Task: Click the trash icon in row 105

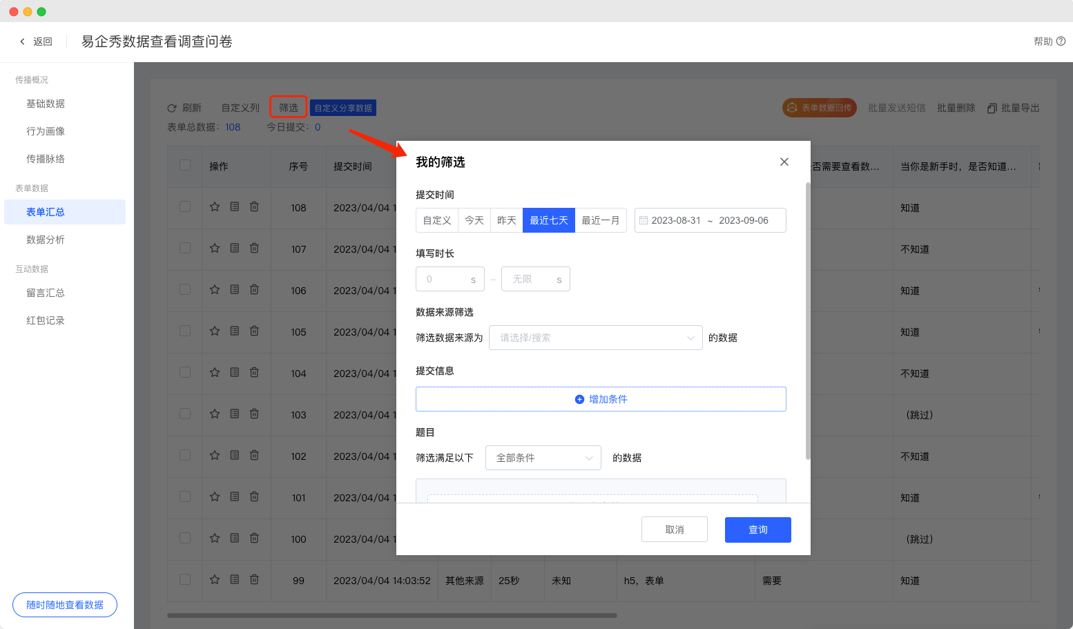Action: click(254, 331)
